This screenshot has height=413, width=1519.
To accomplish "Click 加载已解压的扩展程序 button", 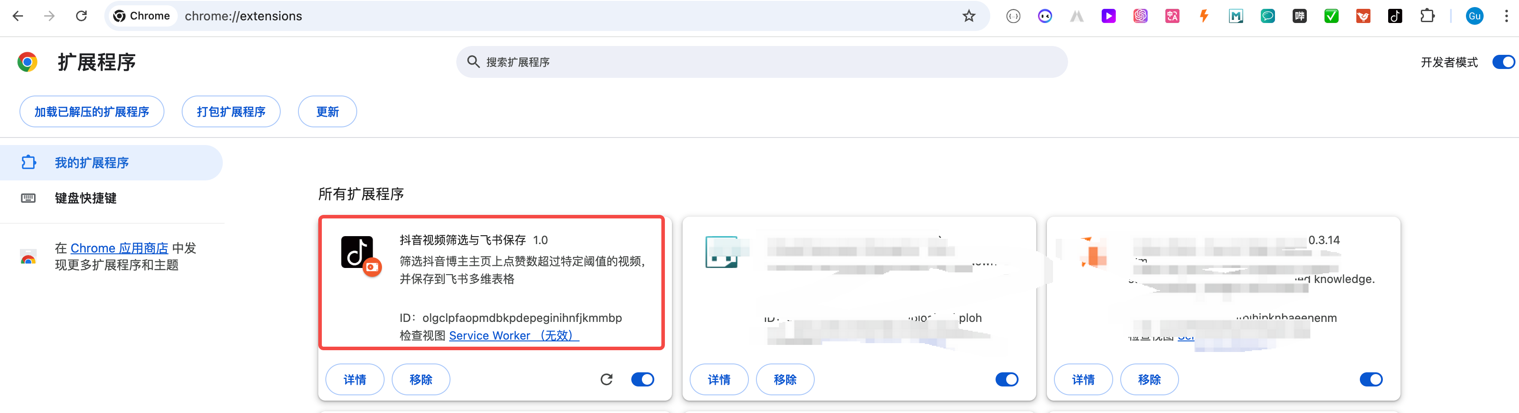I will click(92, 111).
